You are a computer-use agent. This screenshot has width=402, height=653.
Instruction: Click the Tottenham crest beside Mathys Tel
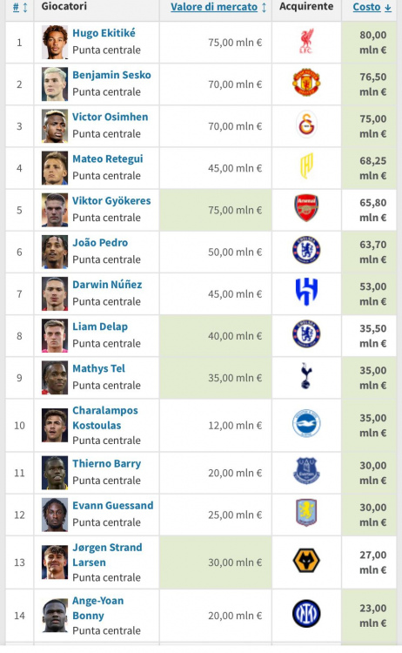coord(306,375)
